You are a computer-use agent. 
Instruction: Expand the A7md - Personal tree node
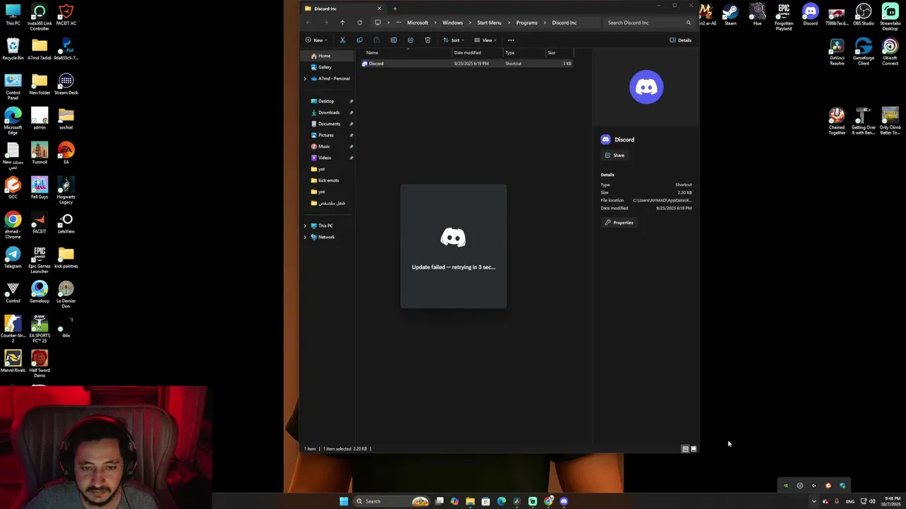[305, 78]
